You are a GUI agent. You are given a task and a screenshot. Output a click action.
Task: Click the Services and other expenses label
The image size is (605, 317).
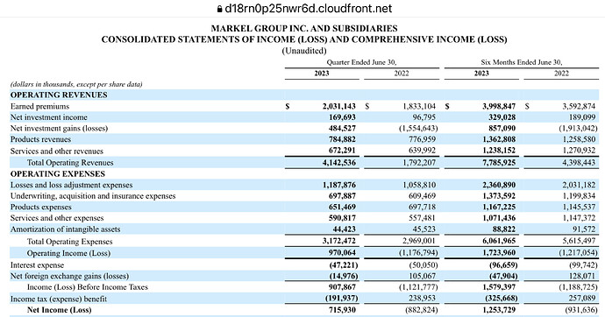pyautogui.click(x=57, y=218)
